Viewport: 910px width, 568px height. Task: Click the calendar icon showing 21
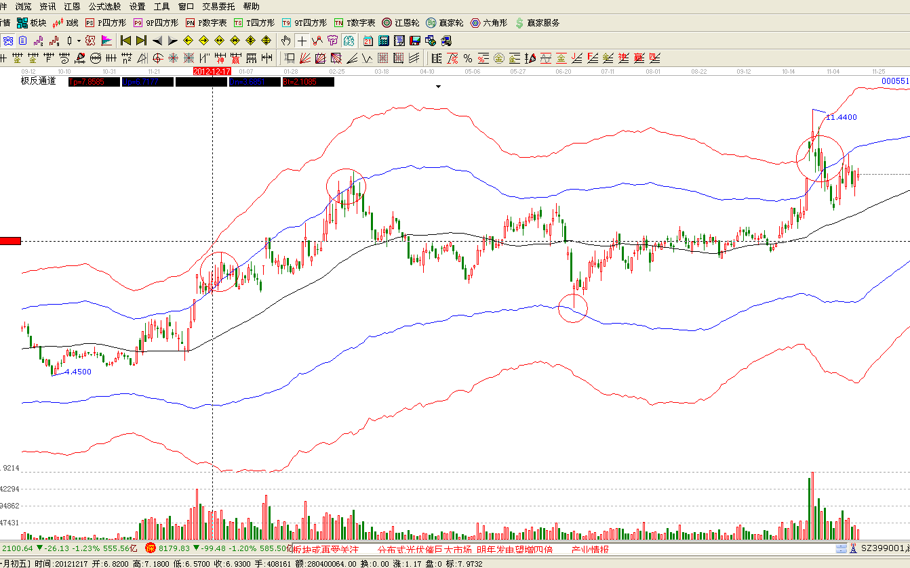pyautogui.click(x=368, y=41)
